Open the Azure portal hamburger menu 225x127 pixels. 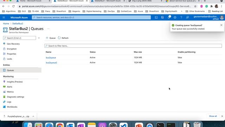(x=4, y=17)
